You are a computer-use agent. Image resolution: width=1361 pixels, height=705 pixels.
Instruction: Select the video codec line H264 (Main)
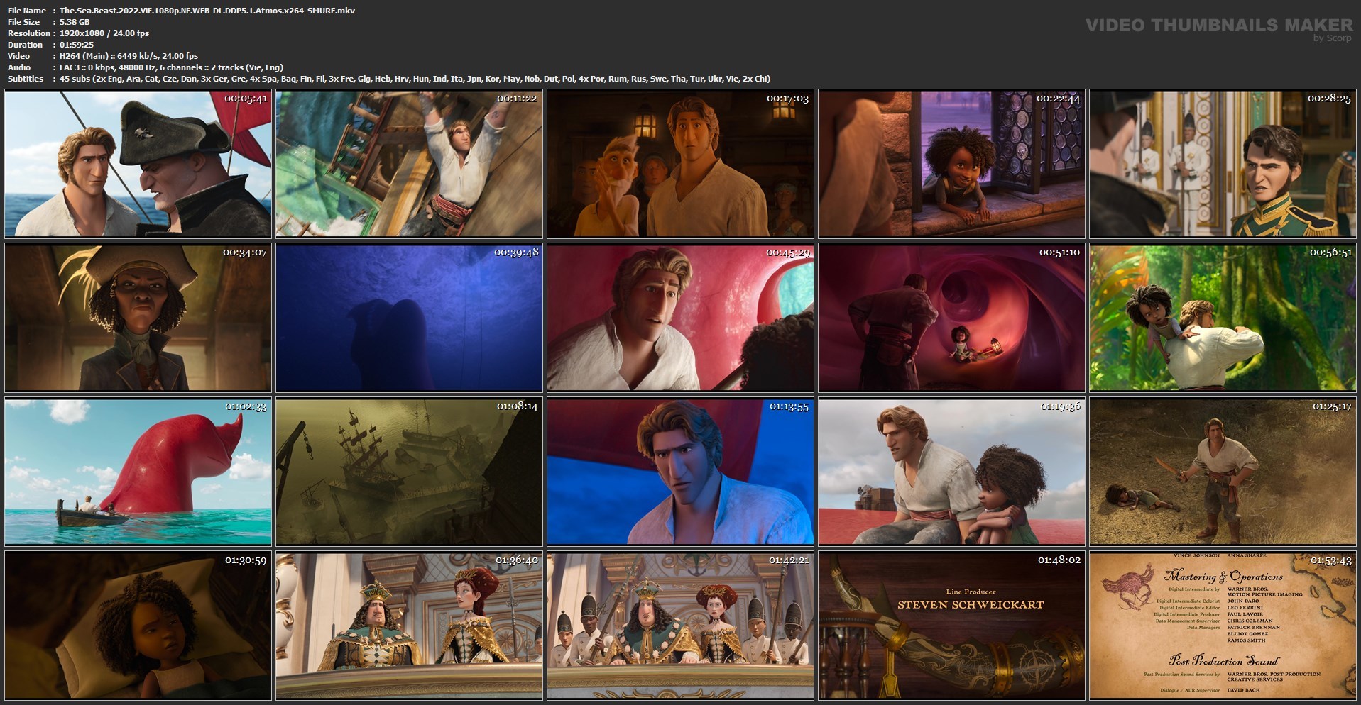coord(129,56)
